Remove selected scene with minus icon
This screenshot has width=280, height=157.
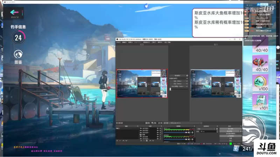coord(120,141)
